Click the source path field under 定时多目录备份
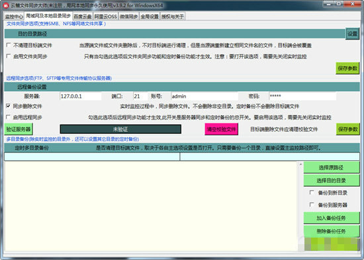 click(92, 157)
